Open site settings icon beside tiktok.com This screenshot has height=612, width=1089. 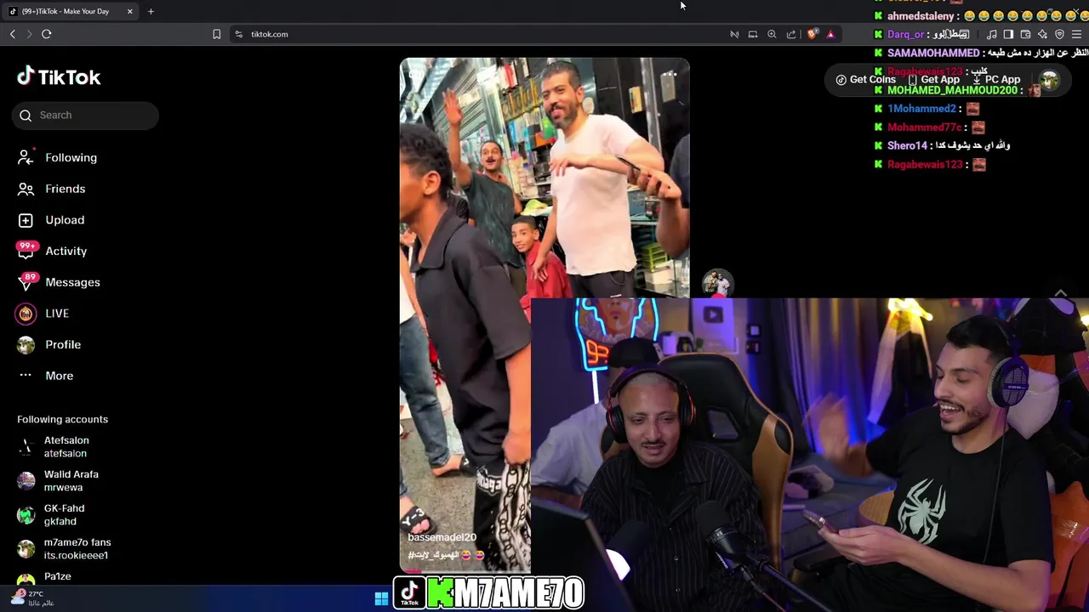point(238,34)
